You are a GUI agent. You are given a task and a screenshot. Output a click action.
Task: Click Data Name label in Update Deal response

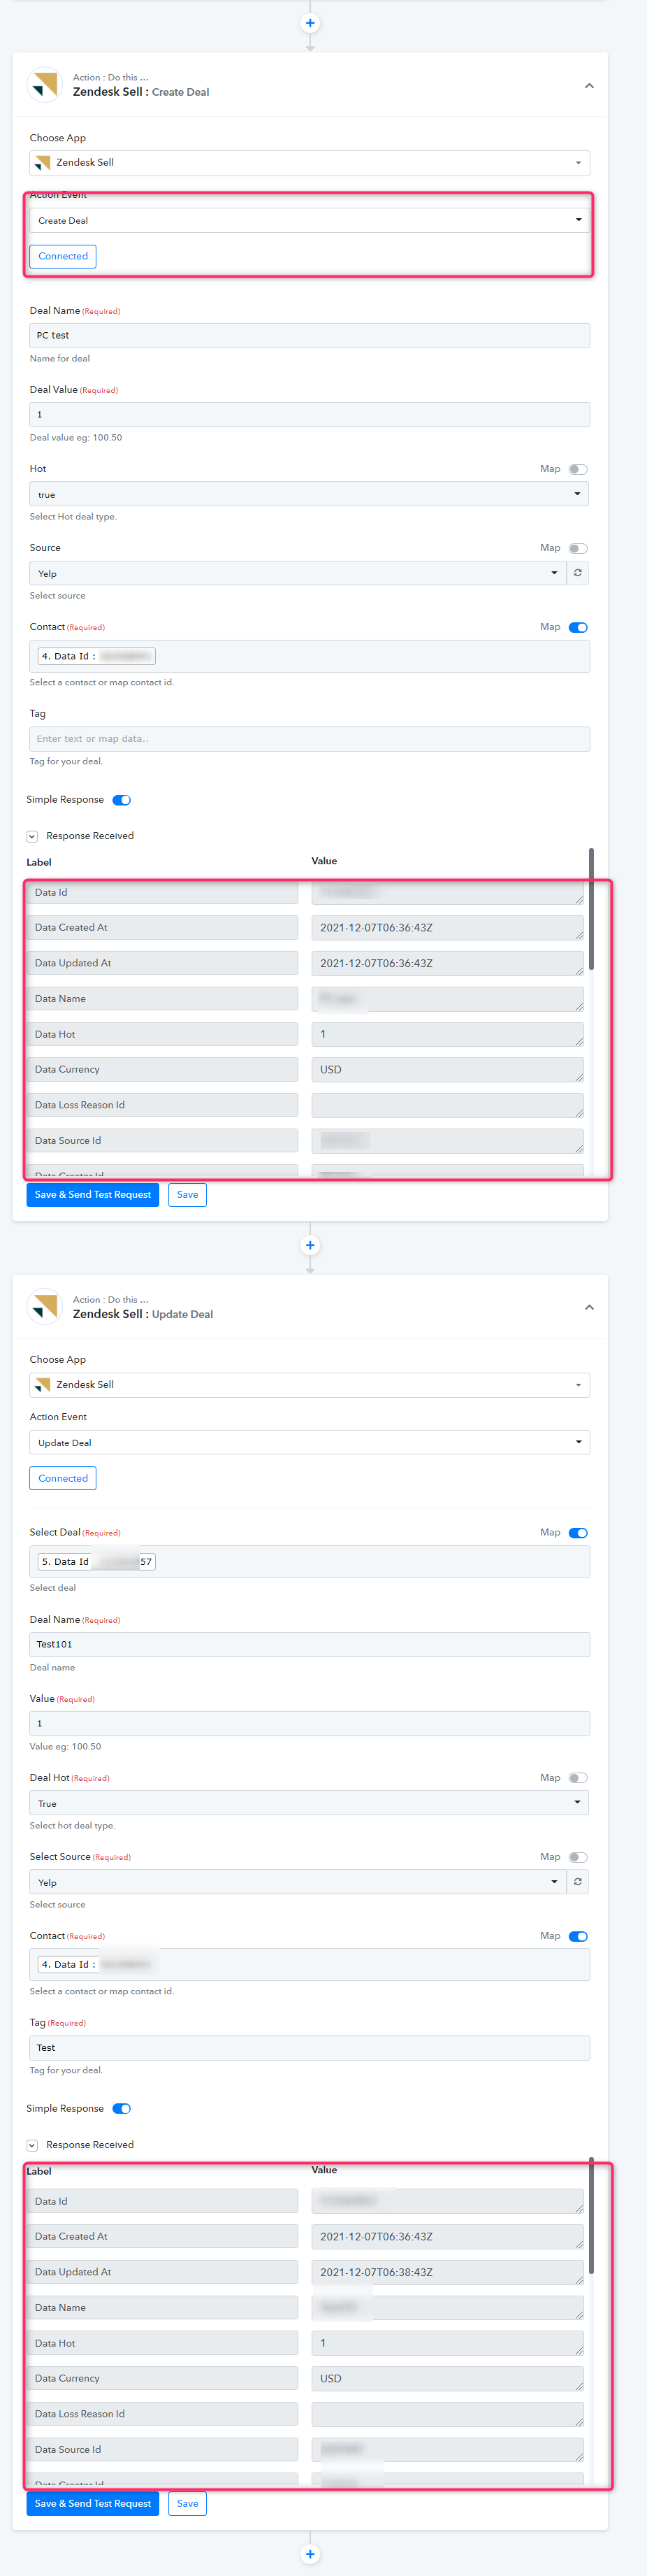point(163,2308)
